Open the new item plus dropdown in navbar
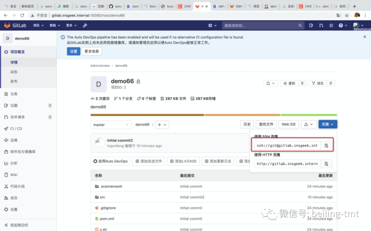Image resolution: width=371 pixels, height=231 pixels. pyautogui.click(x=212, y=26)
